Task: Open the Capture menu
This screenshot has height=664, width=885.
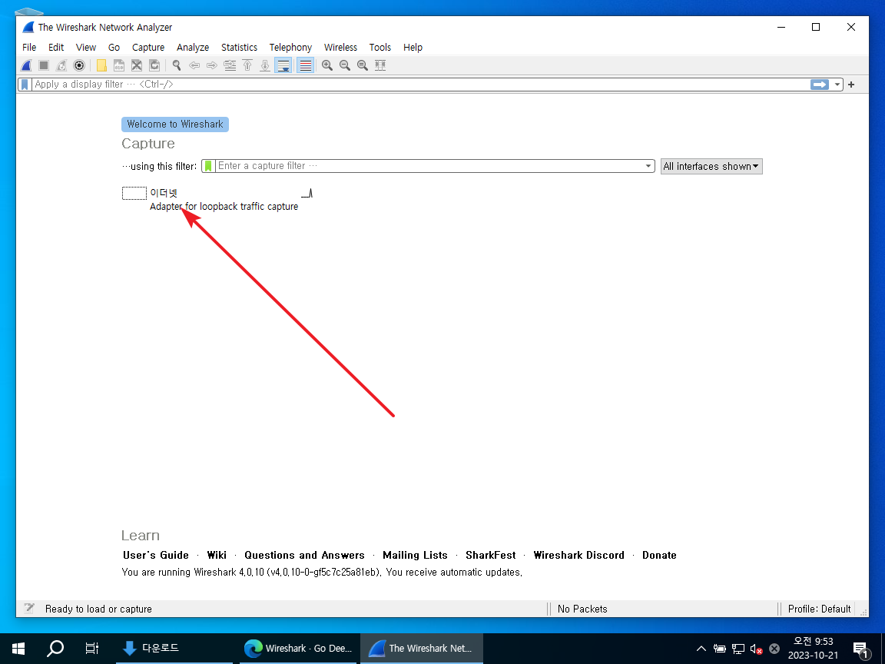Action: click(x=148, y=48)
